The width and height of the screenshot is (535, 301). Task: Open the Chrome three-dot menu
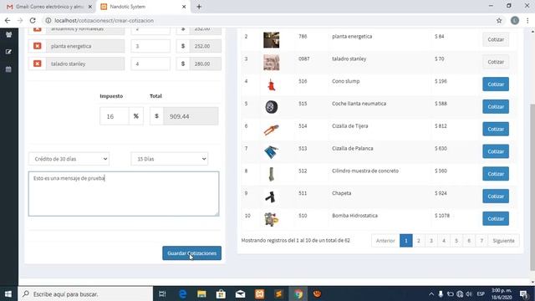coord(527,20)
